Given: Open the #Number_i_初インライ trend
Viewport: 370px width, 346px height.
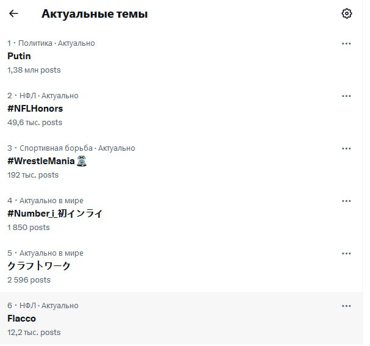Looking at the screenshot, I should pyautogui.click(x=55, y=214).
